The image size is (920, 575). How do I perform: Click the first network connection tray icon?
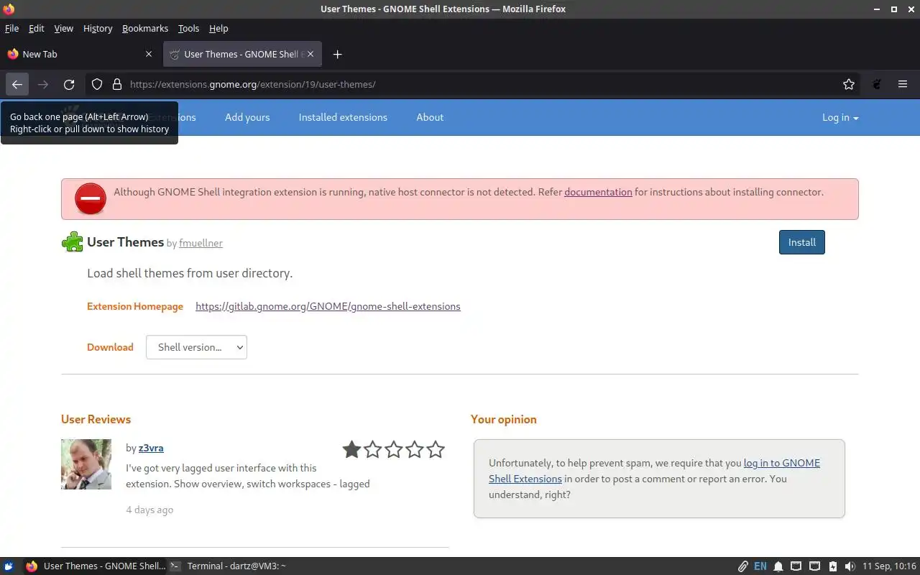tap(796, 566)
